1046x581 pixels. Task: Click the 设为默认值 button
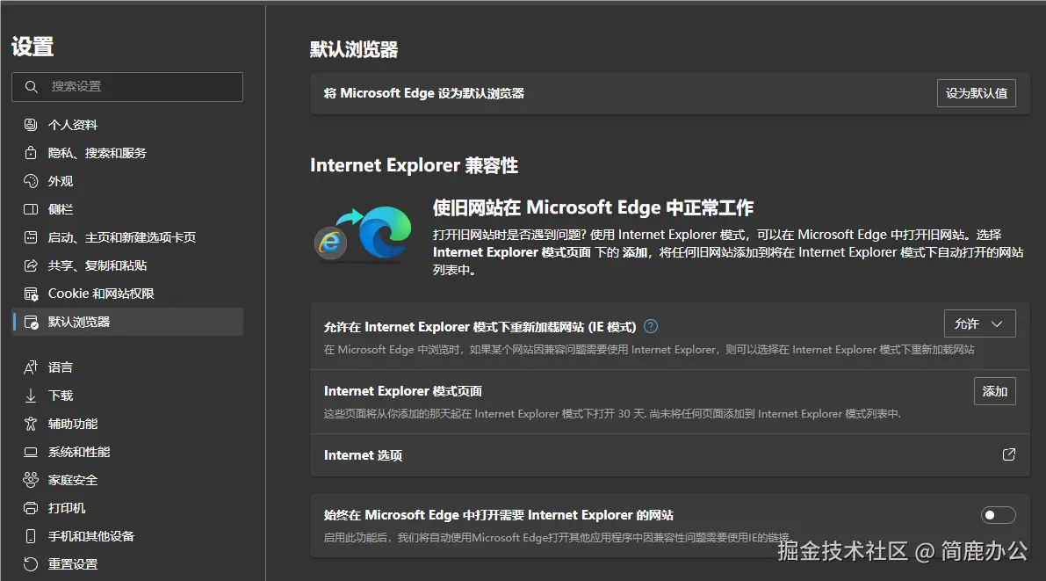976,93
